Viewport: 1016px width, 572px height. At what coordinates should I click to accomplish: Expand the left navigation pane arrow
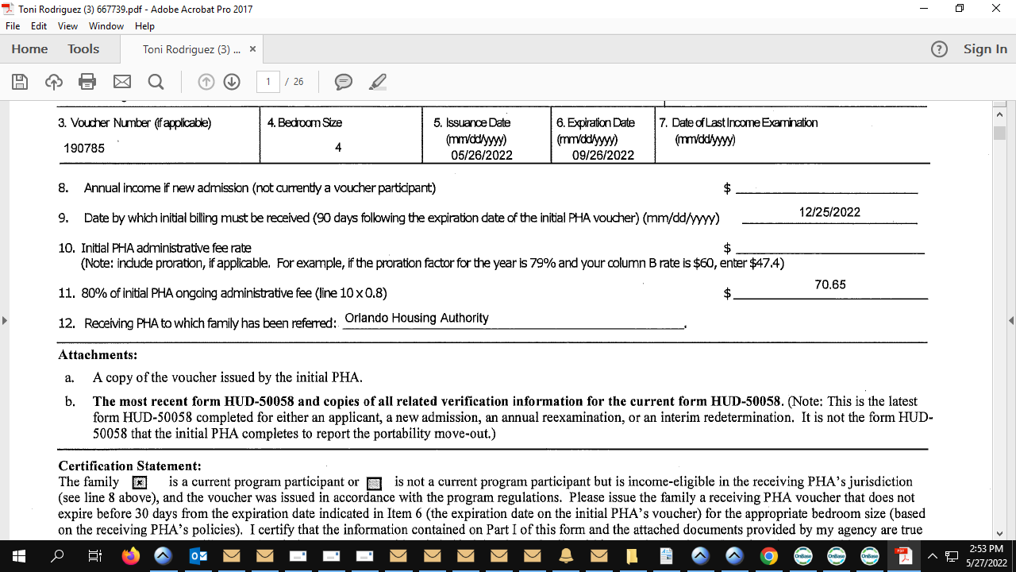point(5,320)
